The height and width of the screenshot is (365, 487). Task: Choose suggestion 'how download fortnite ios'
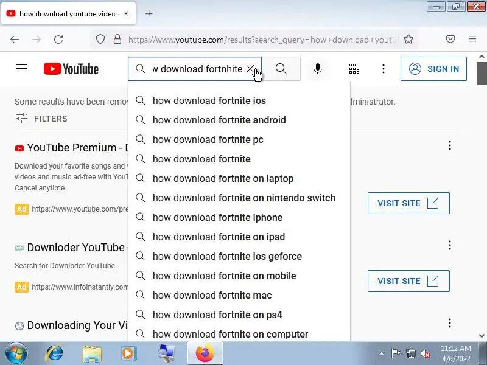239,100
